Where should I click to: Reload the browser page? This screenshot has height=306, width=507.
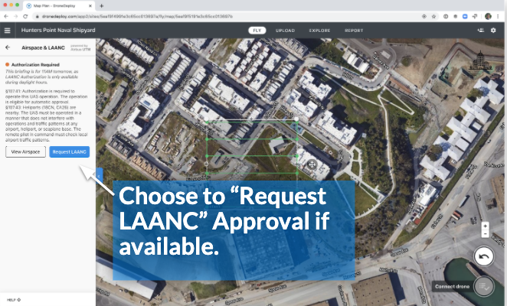tap(25, 16)
